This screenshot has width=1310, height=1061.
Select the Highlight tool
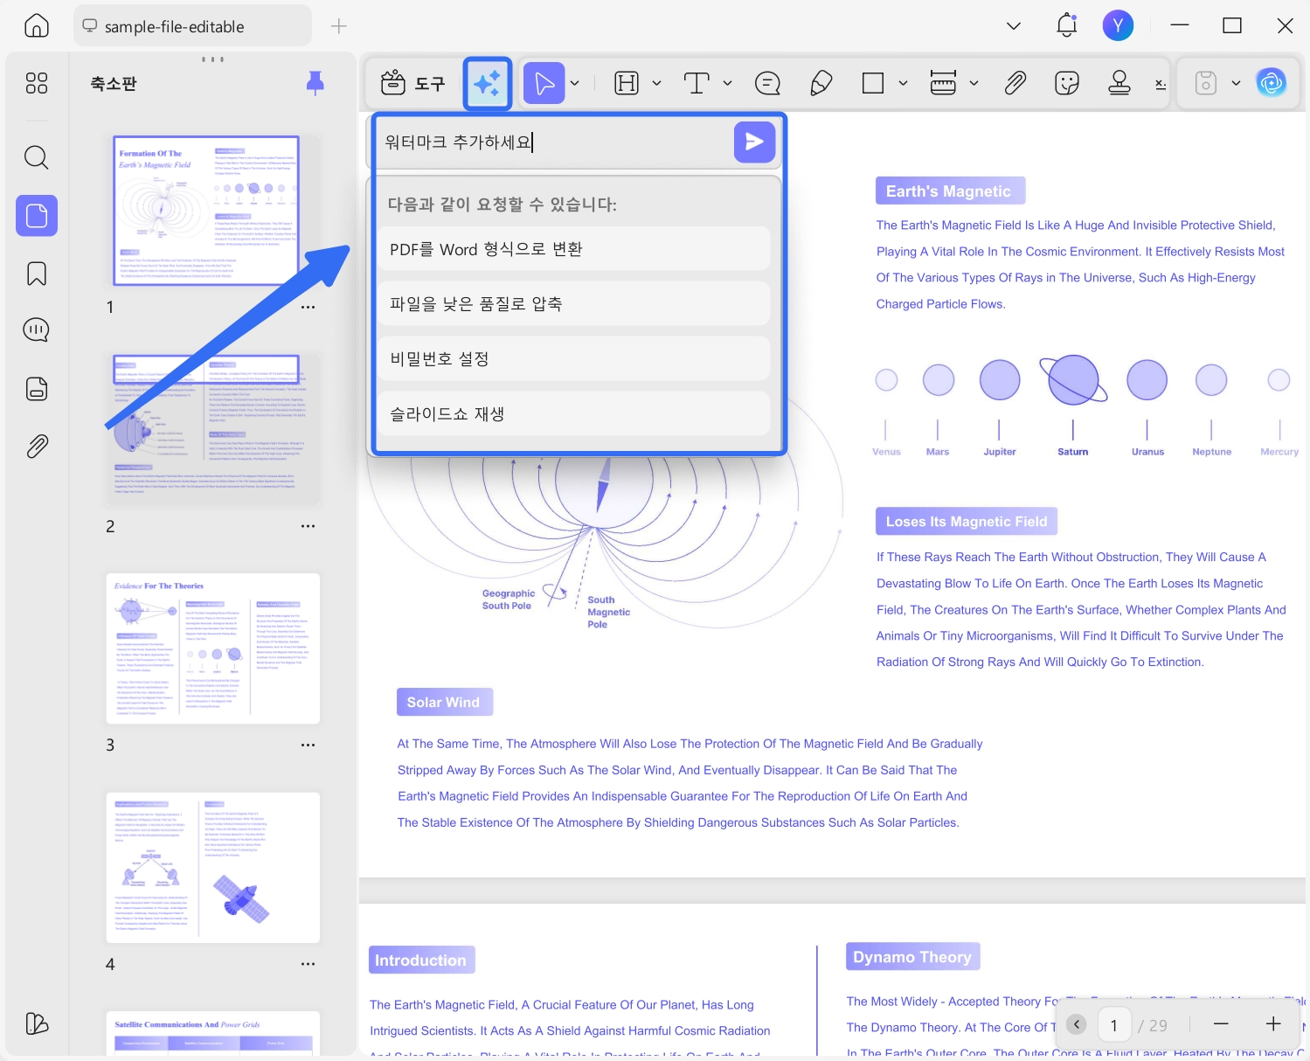(627, 83)
